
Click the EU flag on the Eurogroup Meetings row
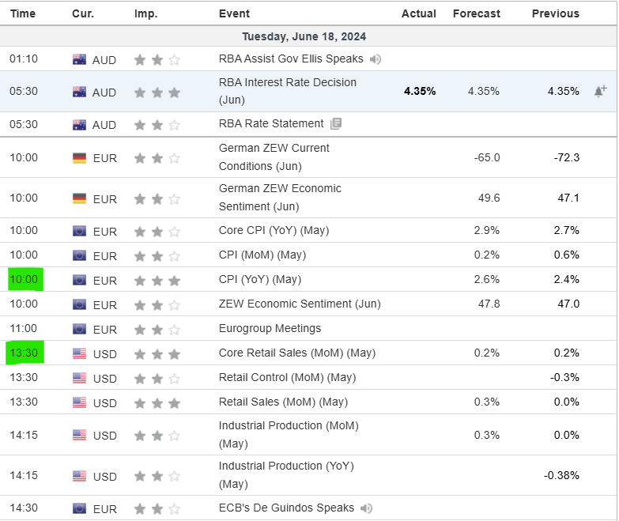(x=79, y=329)
